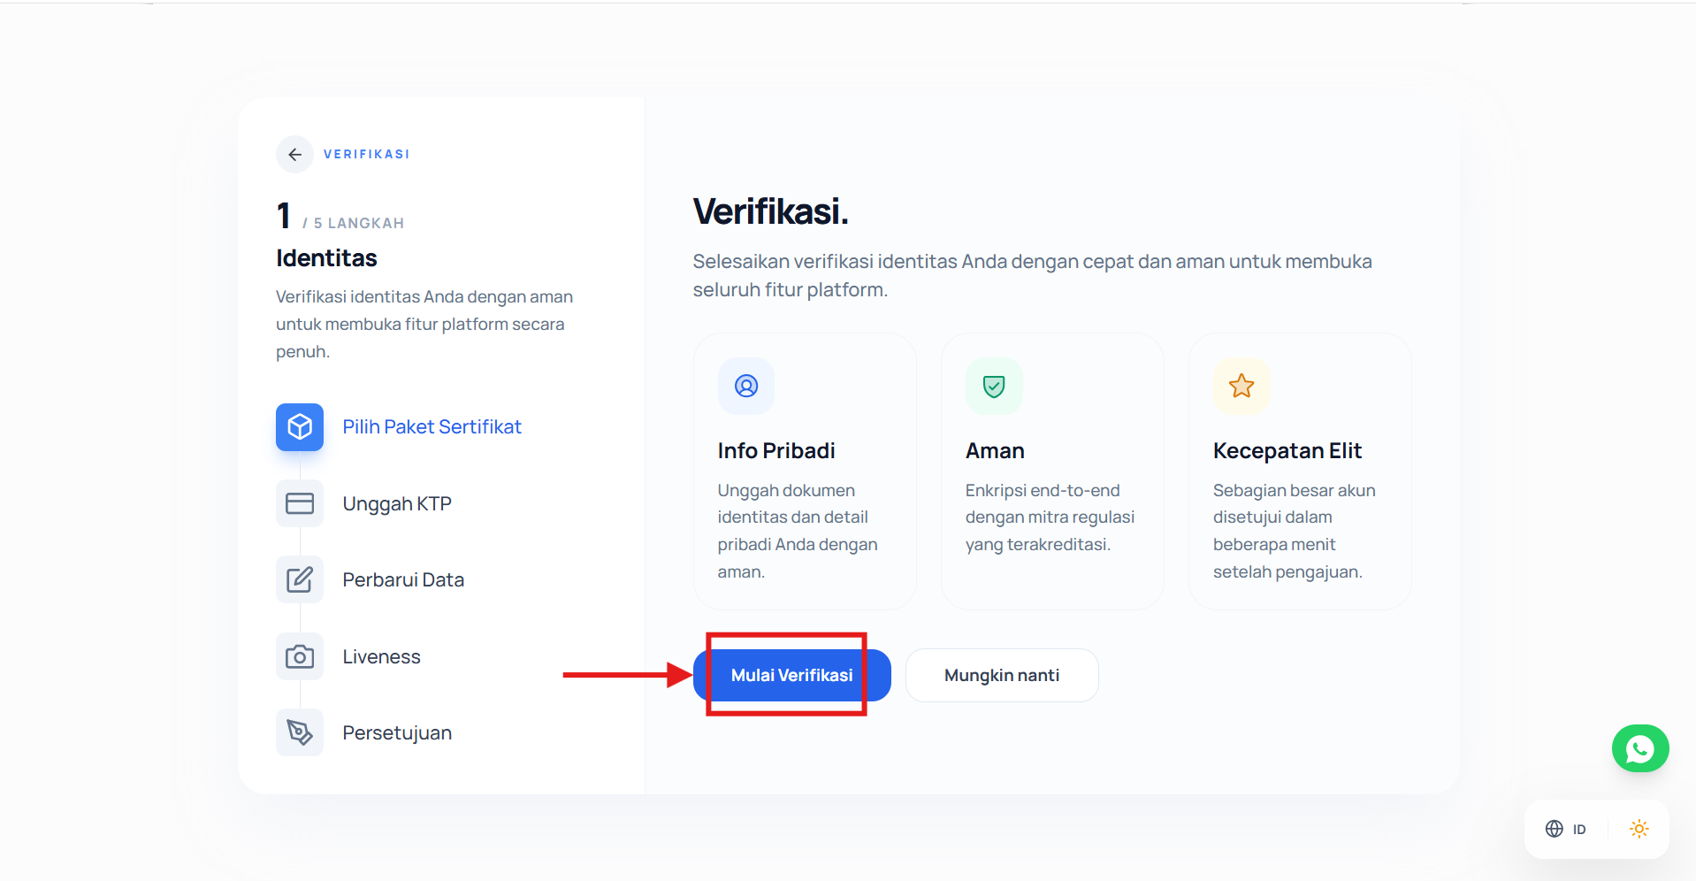Open the WhatsApp chat bubble
The height and width of the screenshot is (881, 1696).
point(1640,749)
